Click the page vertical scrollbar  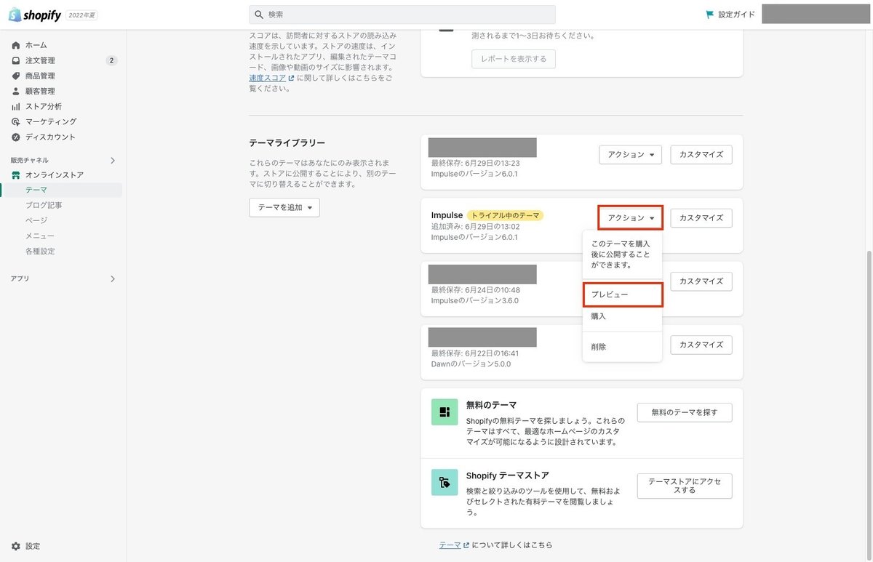tap(869, 404)
